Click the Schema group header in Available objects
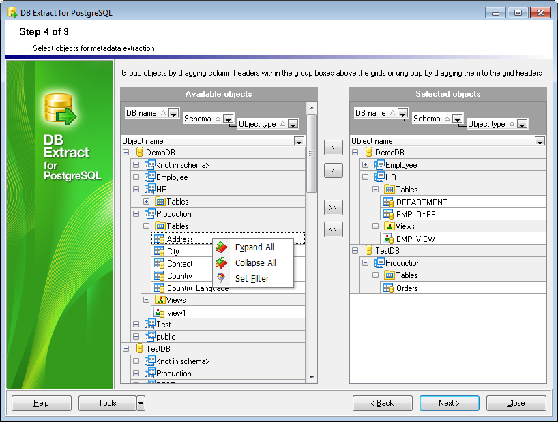Viewport: 558px width, 422px height. coord(208,119)
